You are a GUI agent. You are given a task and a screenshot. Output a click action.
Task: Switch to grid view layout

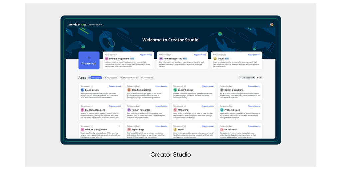pos(258,78)
